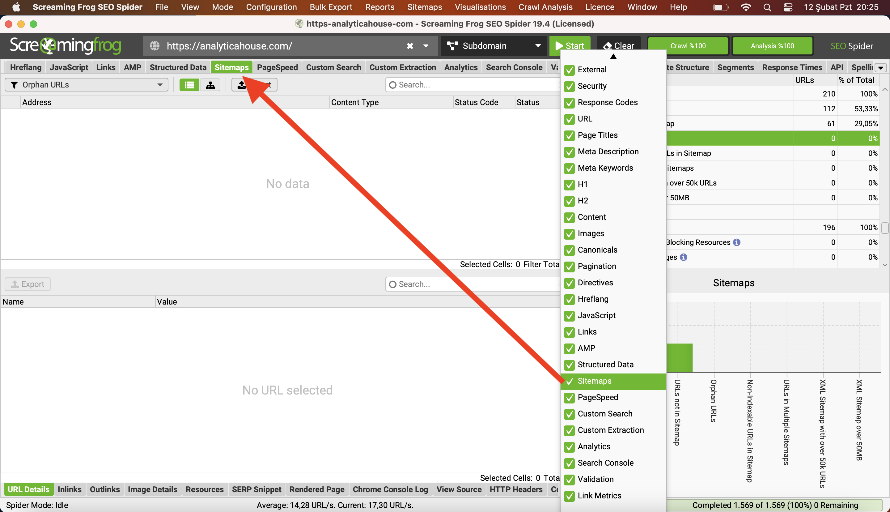Click the lower Search input field

click(473, 284)
